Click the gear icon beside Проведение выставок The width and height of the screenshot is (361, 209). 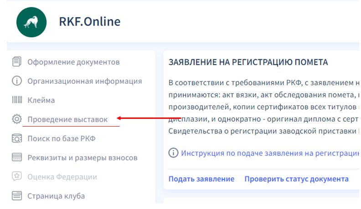(x=17, y=119)
